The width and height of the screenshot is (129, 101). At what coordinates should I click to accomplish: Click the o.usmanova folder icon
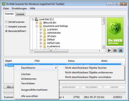click(44, 46)
